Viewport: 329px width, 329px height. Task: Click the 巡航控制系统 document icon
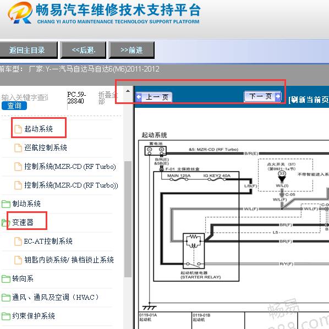pyautogui.click(x=18, y=147)
